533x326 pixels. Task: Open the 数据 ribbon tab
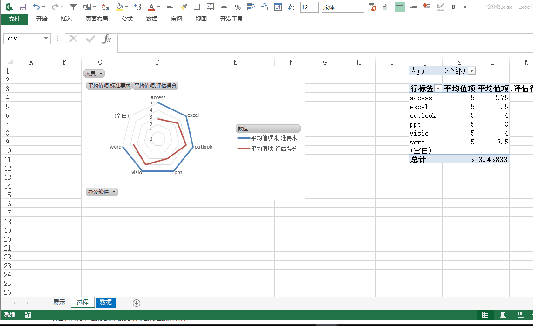(x=151, y=19)
